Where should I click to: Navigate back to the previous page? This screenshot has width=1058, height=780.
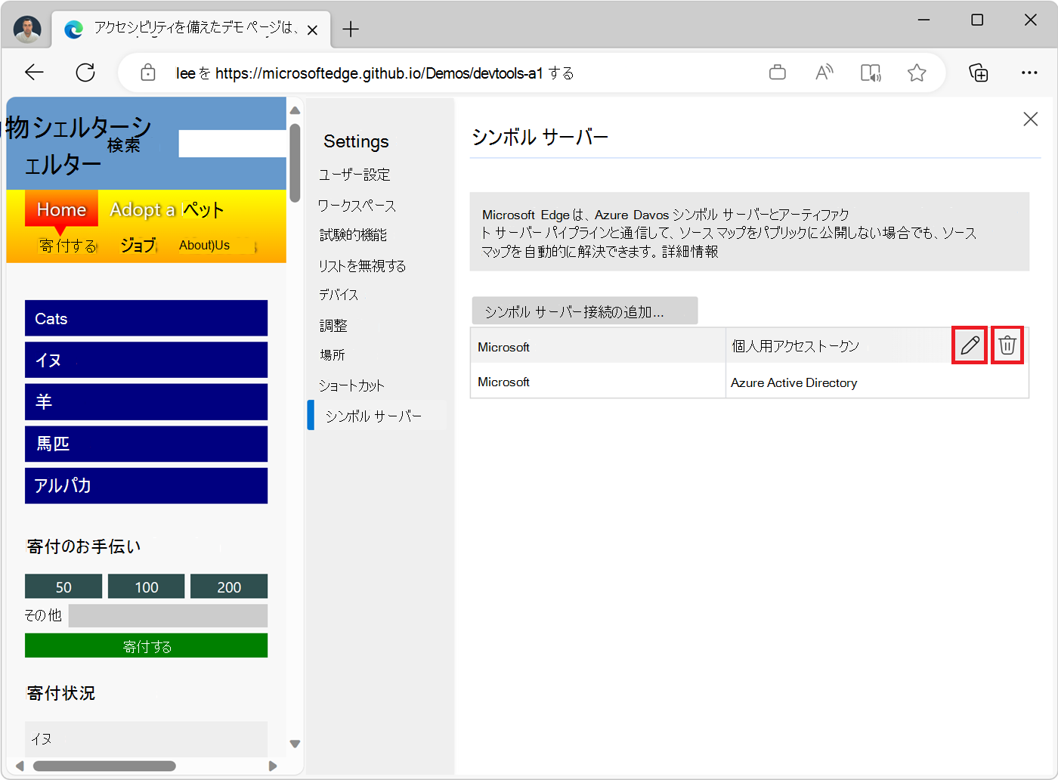34,72
